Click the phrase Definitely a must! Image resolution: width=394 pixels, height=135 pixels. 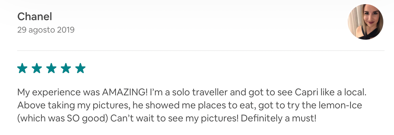279,118
